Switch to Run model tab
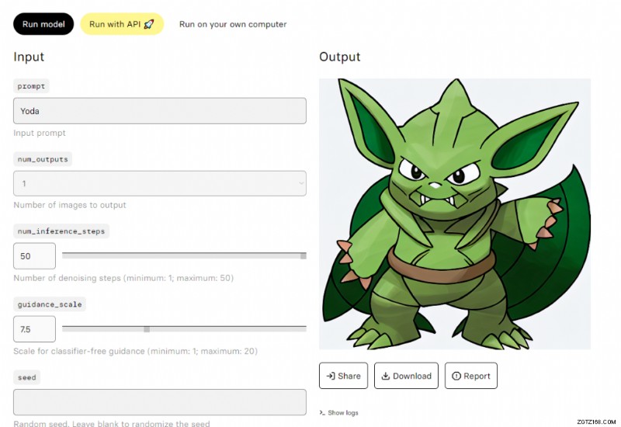 (43, 24)
